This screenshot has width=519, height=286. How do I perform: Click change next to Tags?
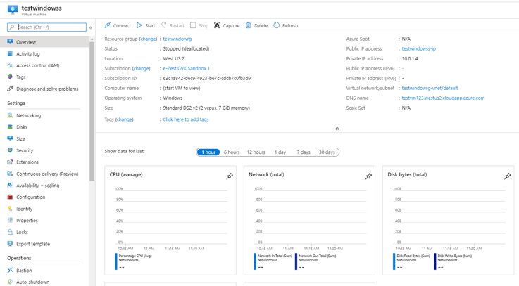pyautogui.click(x=125, y=119)
